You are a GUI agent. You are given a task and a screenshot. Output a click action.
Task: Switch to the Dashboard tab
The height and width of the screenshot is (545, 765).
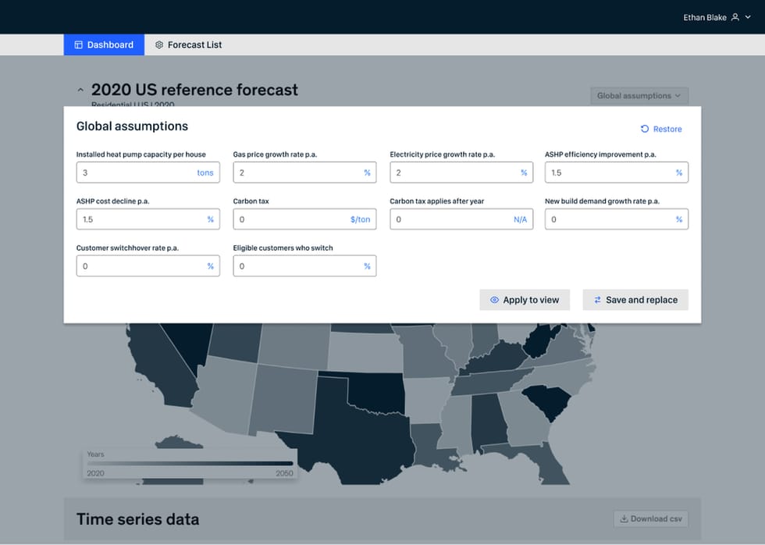pyautogui.click(x=104, y=45)
